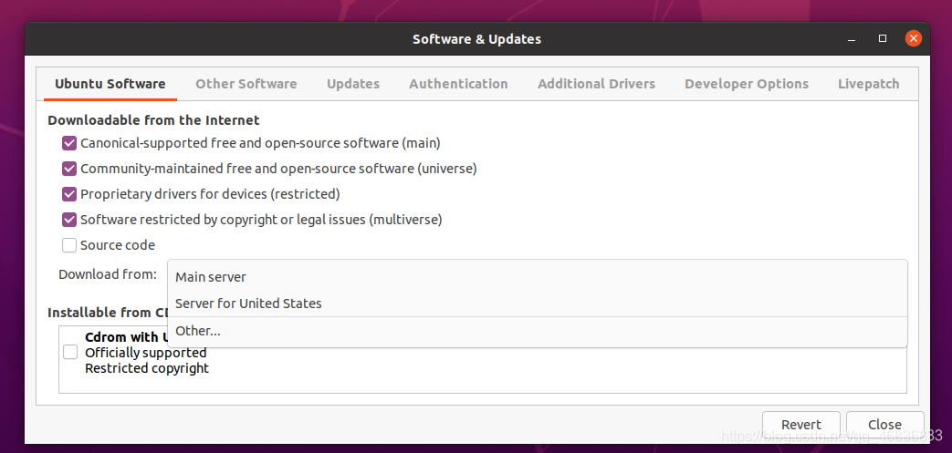Click the Downloadable from the Internet heading
The height and width of the screenshot is (453, 952).
(153, 120)
